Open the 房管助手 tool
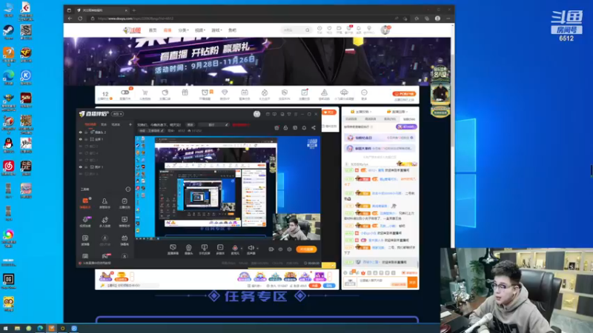The height and width of the screenshot is (333, 593). (x=105, y=203)
